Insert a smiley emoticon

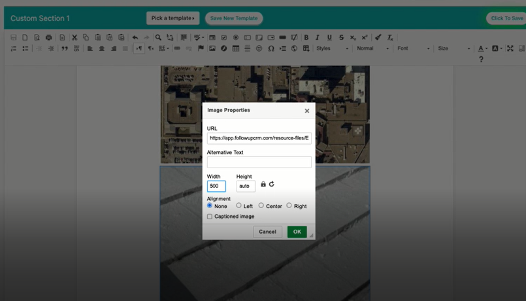259,48
